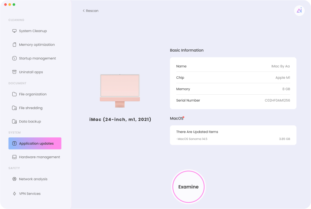
Task: Click the File shredding folder icon
Action: [14, 108]
